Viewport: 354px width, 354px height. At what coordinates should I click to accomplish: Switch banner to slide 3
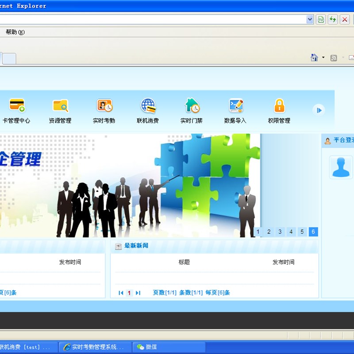tap(280, 231)
